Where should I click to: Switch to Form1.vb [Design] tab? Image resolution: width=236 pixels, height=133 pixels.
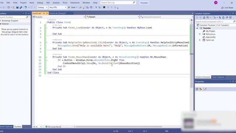point(58,13)
